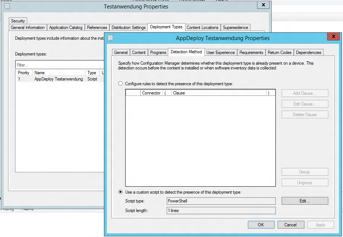Click the Edit... script button
The image size is (343, 237).
click(x=305, y=201)
